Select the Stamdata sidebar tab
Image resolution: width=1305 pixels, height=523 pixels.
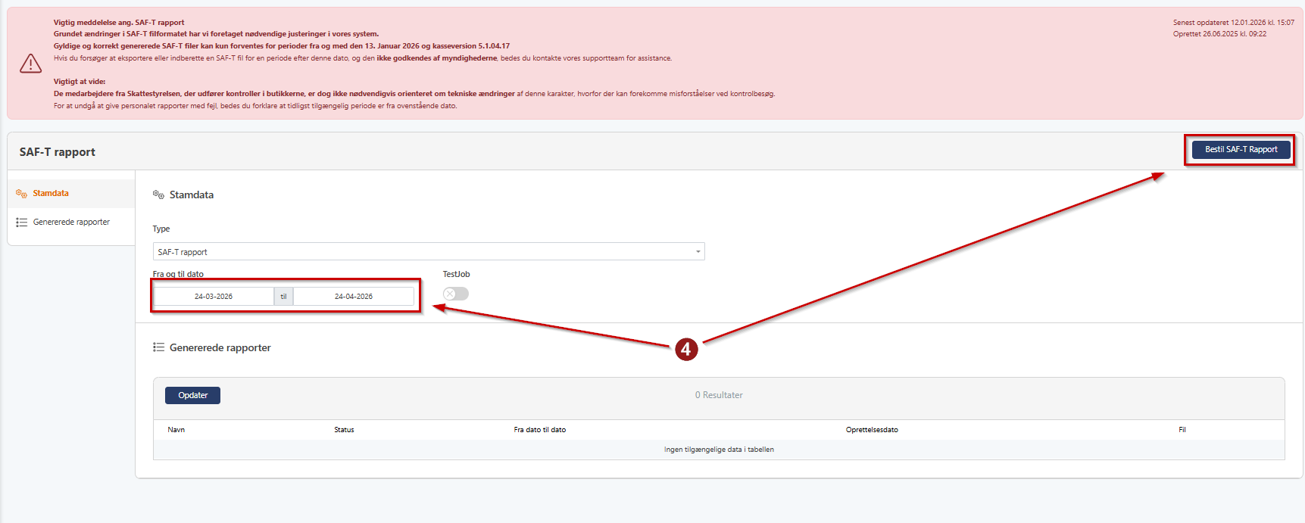51,194
